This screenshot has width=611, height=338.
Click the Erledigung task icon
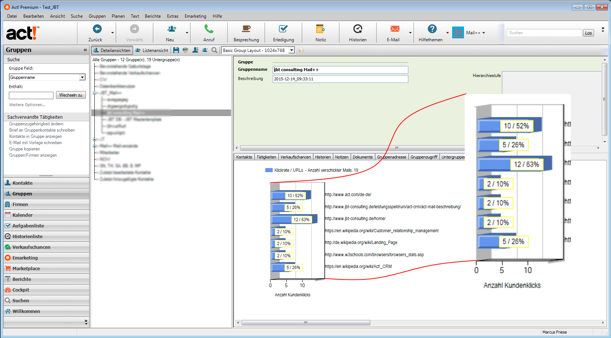point(283,29)
